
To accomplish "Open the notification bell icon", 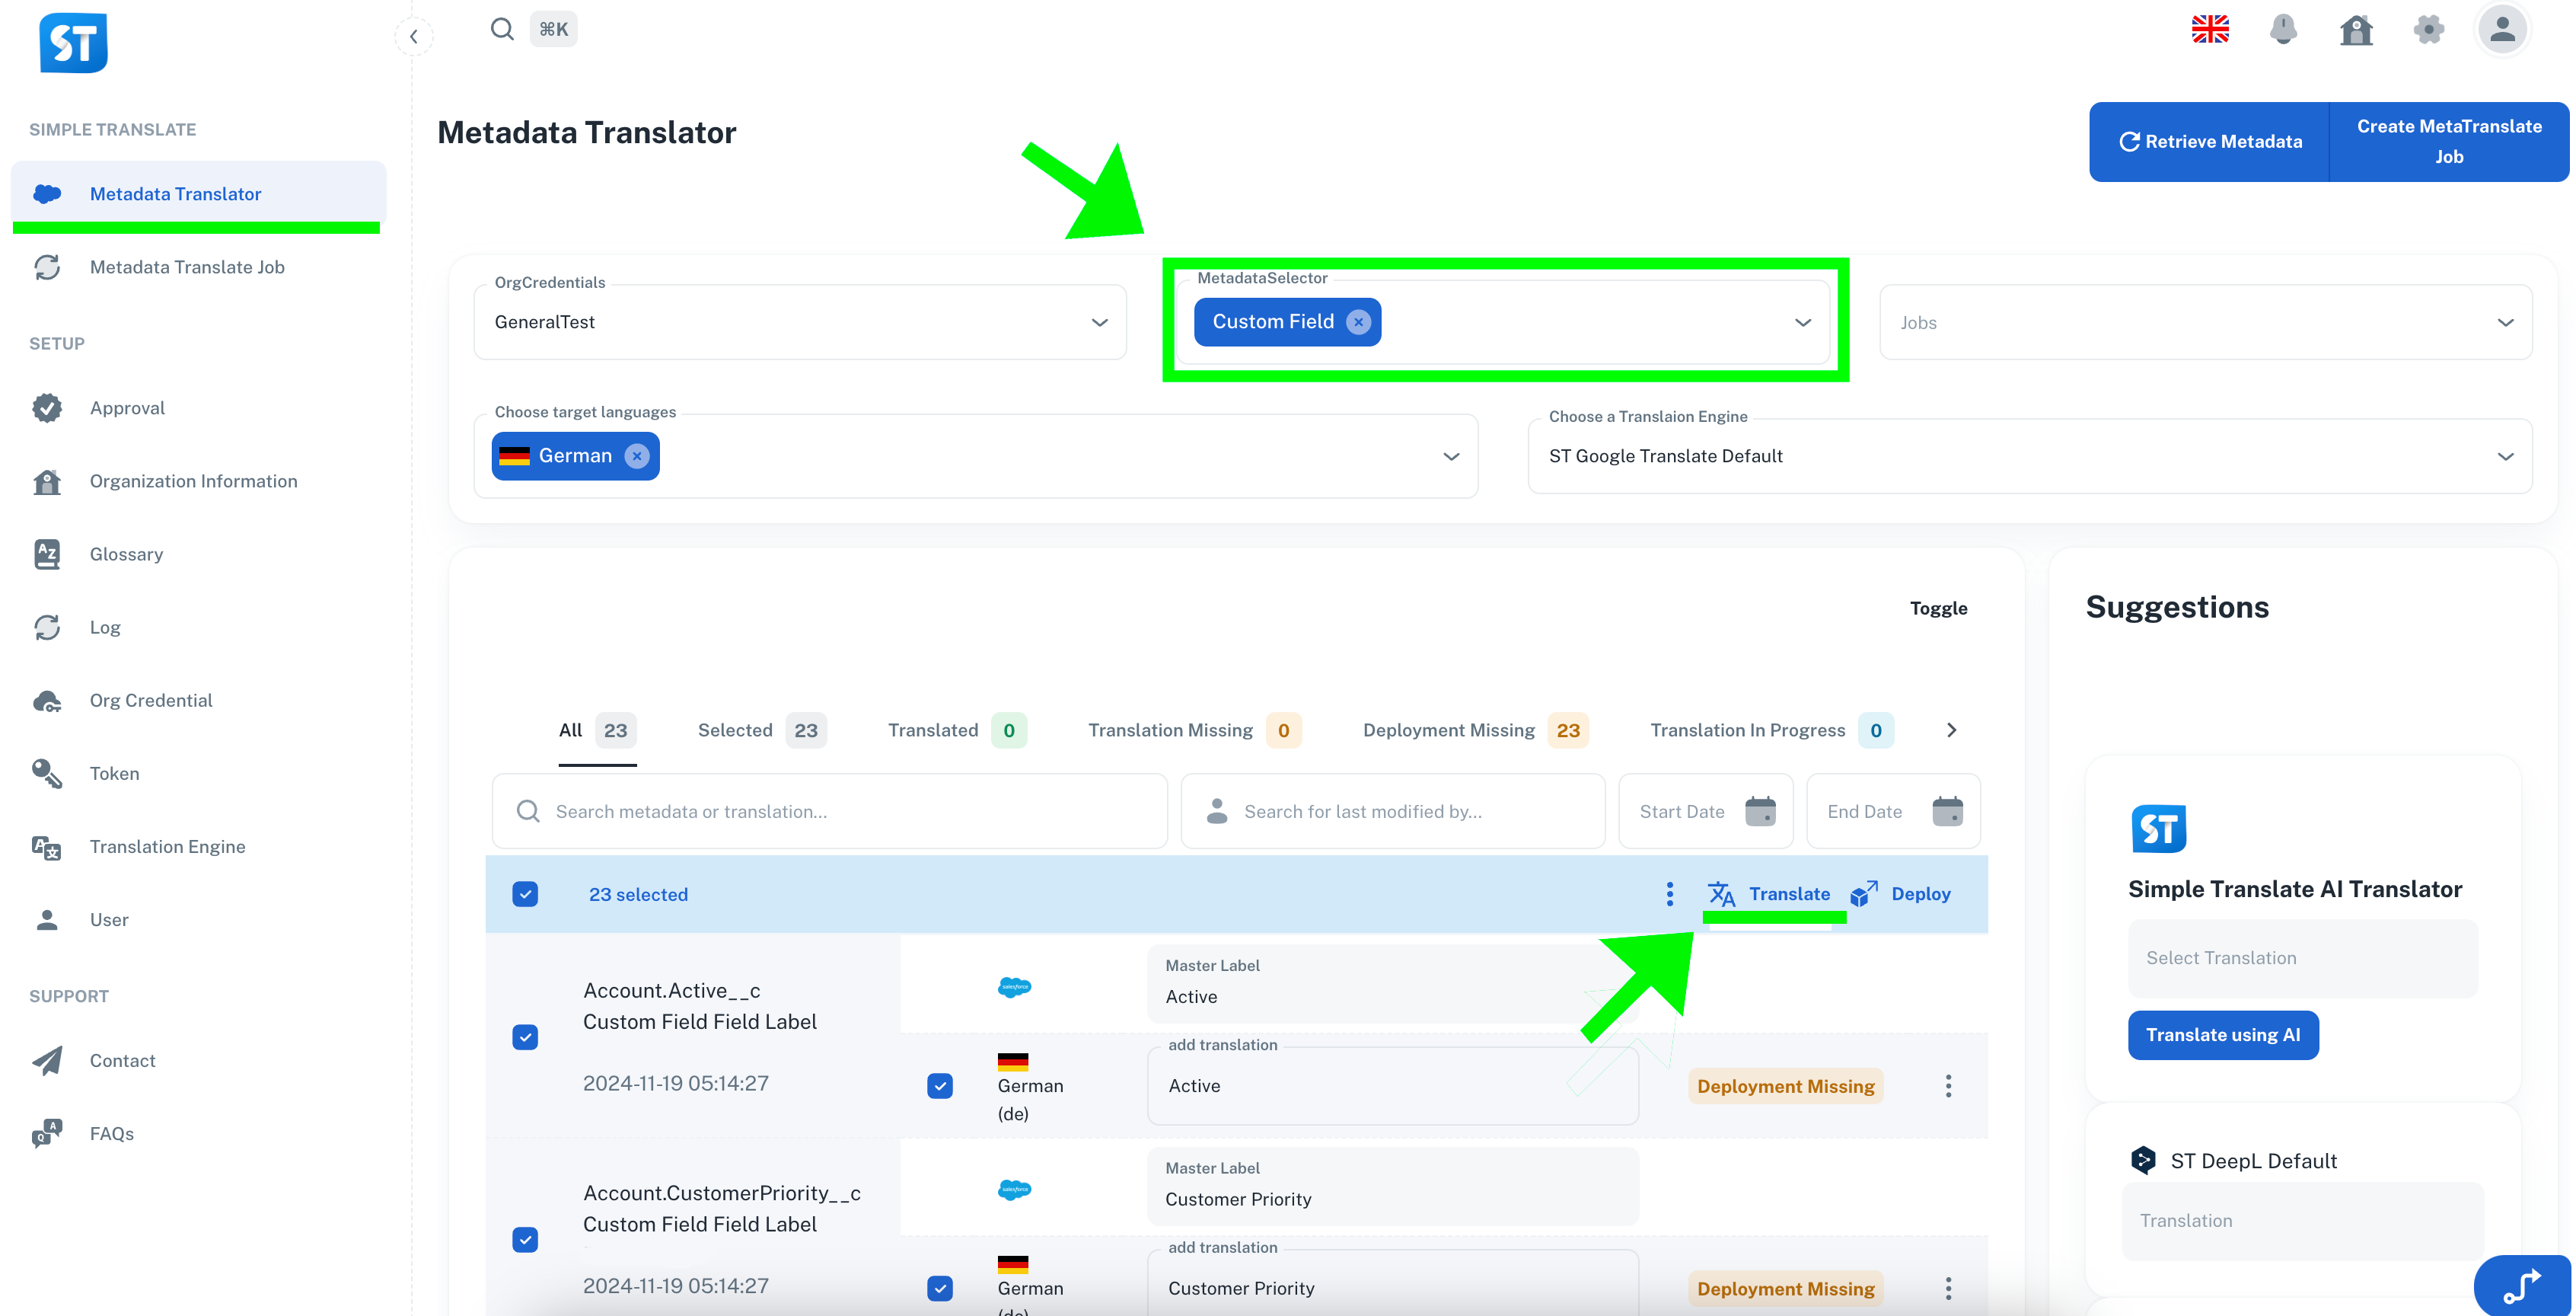I will tap(2283, 30).
